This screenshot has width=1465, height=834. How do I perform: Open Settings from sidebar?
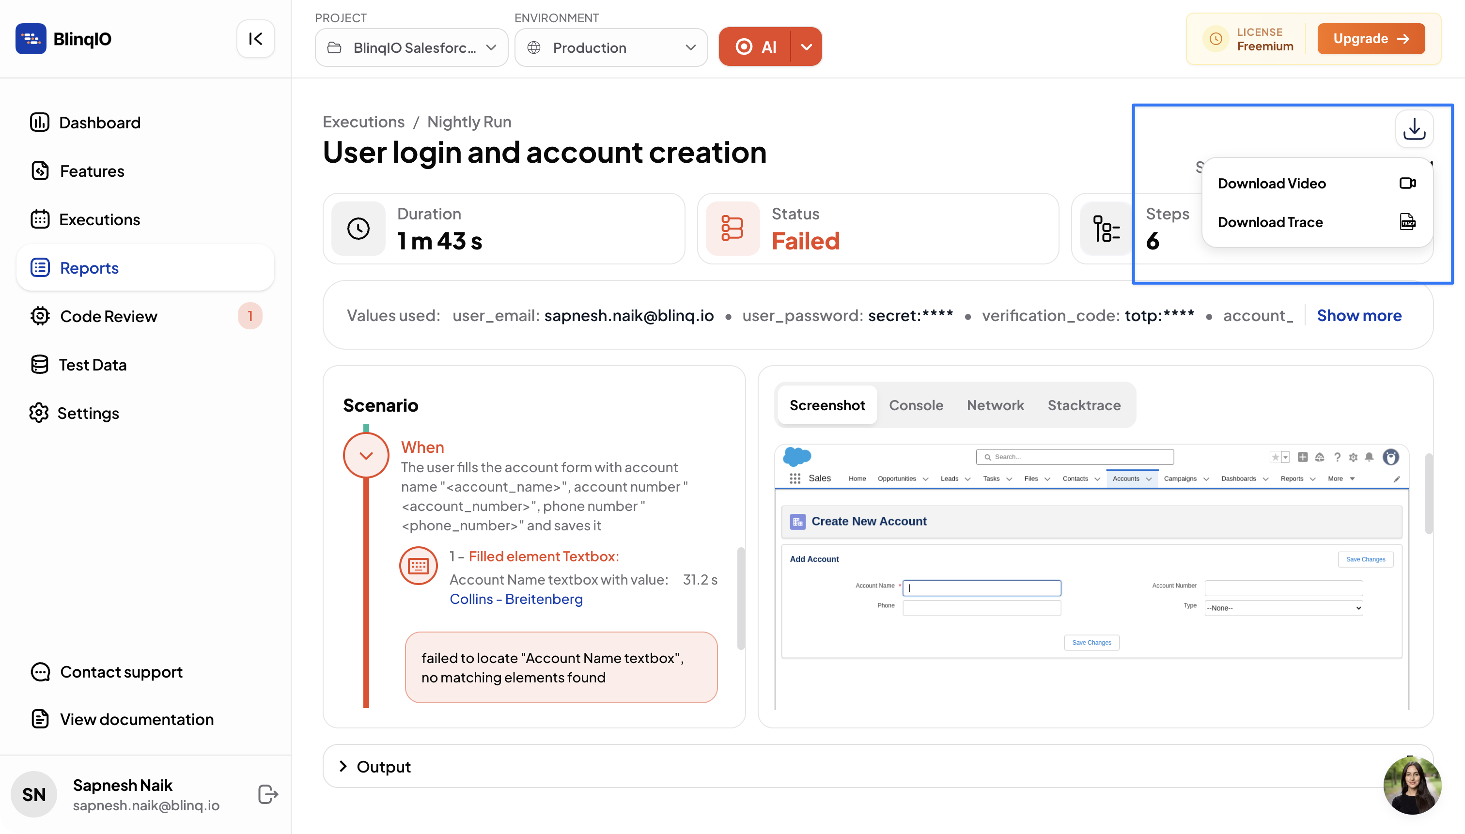click(x=88, y=413)
